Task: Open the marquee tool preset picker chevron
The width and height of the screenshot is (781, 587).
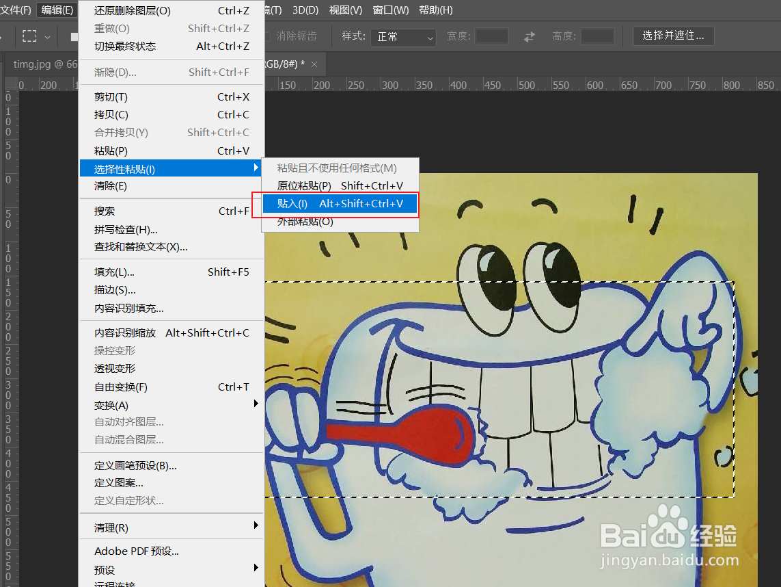Action: pos(47,37)
